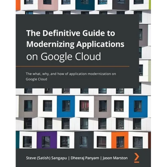Click the book title 'The Definitive Guide to'
Image resolution: width=167 pixels, height=167 pixels.
click(71, 33)
